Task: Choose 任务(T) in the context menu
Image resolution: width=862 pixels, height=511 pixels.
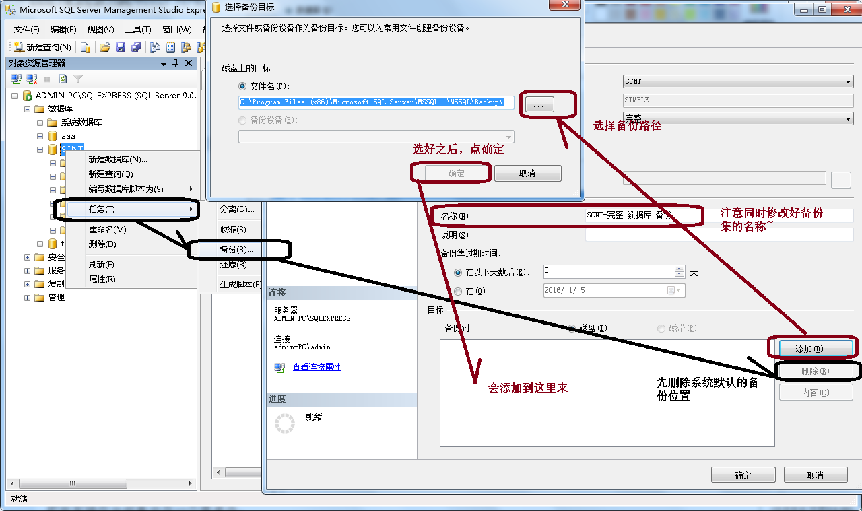Action: point(132,209)
